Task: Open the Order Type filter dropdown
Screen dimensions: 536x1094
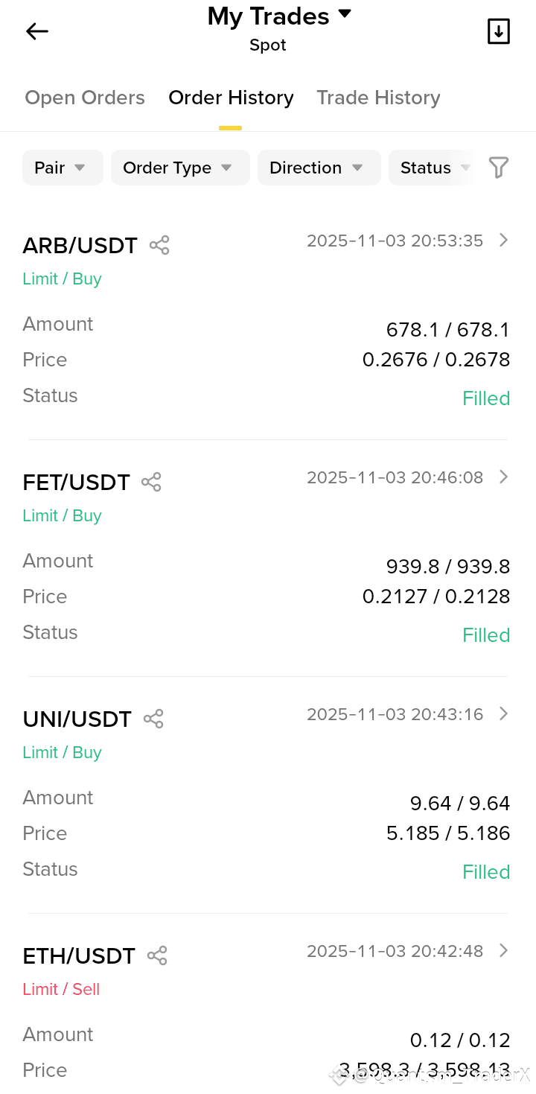Action: pyautogui.click(x=180, y=168)
